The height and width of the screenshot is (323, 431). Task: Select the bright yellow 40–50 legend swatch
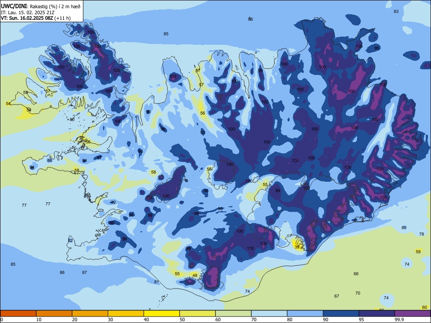[x=162, y=314]
